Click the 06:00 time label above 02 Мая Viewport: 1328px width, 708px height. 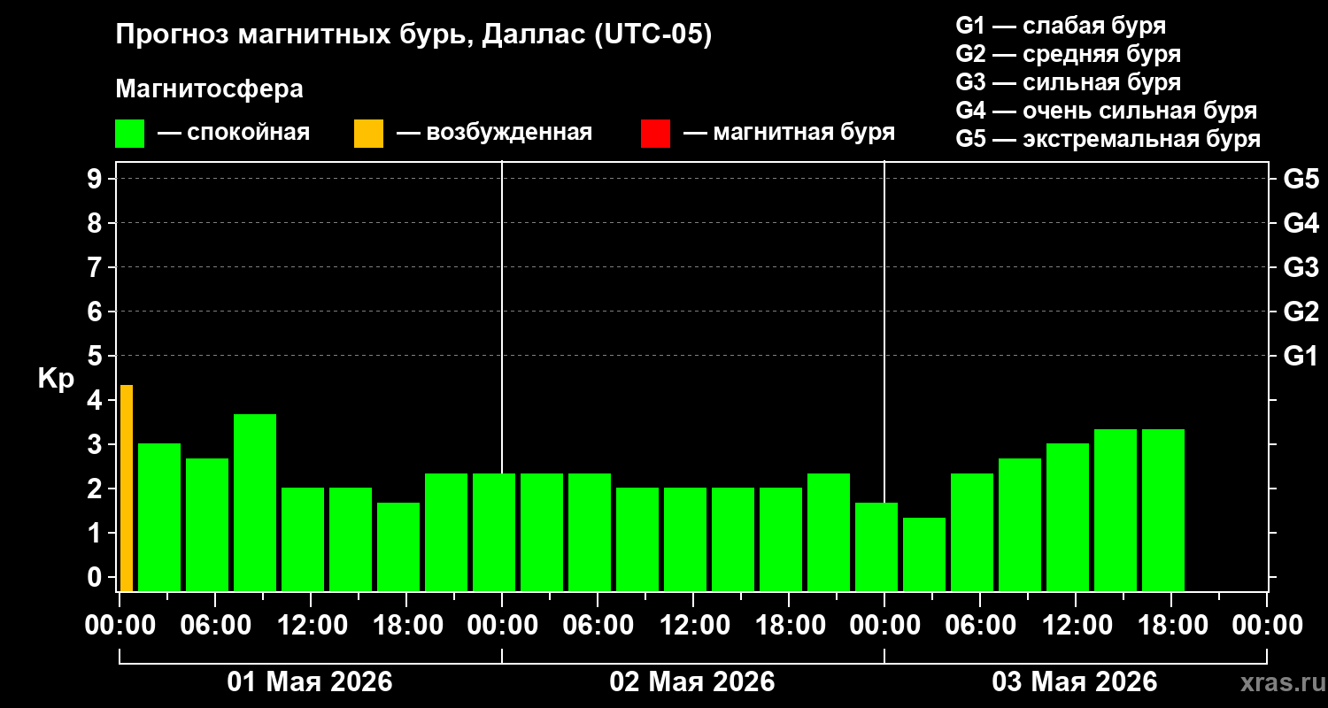598,625
